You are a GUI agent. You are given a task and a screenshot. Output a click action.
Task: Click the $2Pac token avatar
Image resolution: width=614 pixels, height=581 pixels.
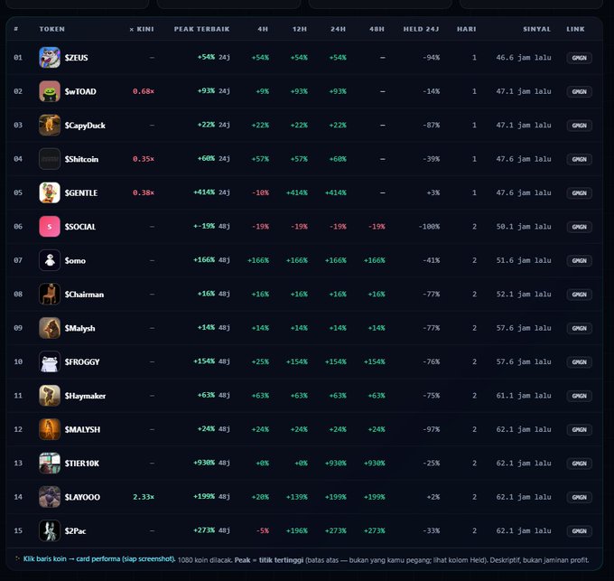click(x=50, y=531)
